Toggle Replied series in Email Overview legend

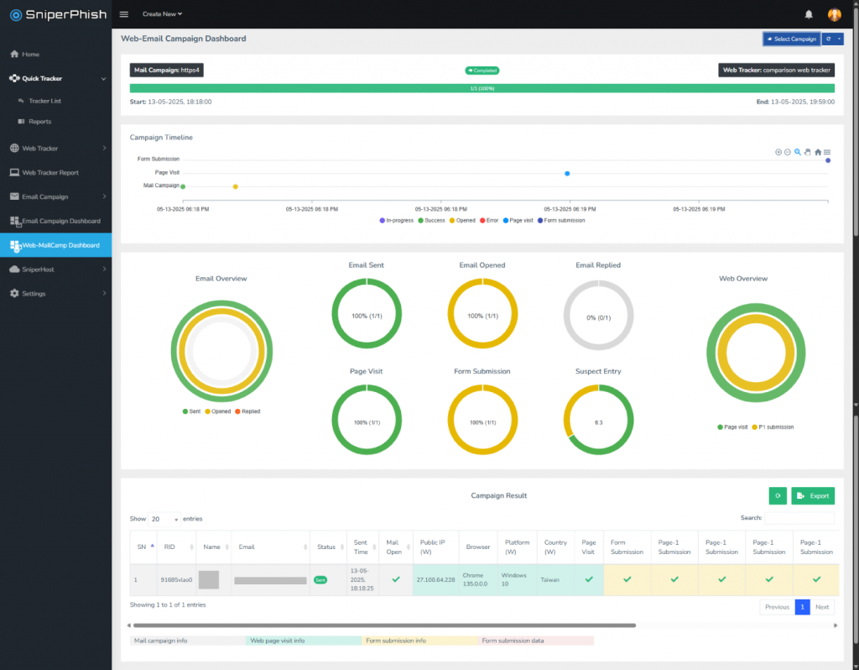(x=247, y=411)
